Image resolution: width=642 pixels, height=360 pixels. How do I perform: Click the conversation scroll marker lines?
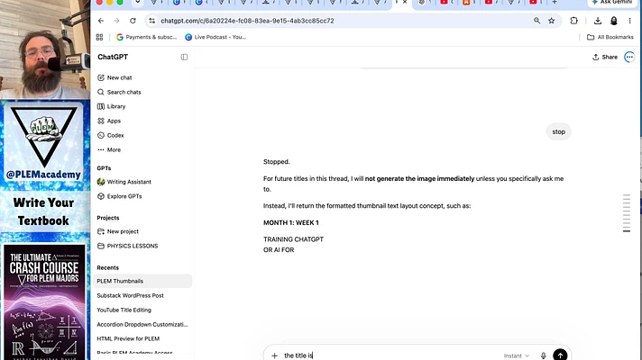[x=627, y=213]
